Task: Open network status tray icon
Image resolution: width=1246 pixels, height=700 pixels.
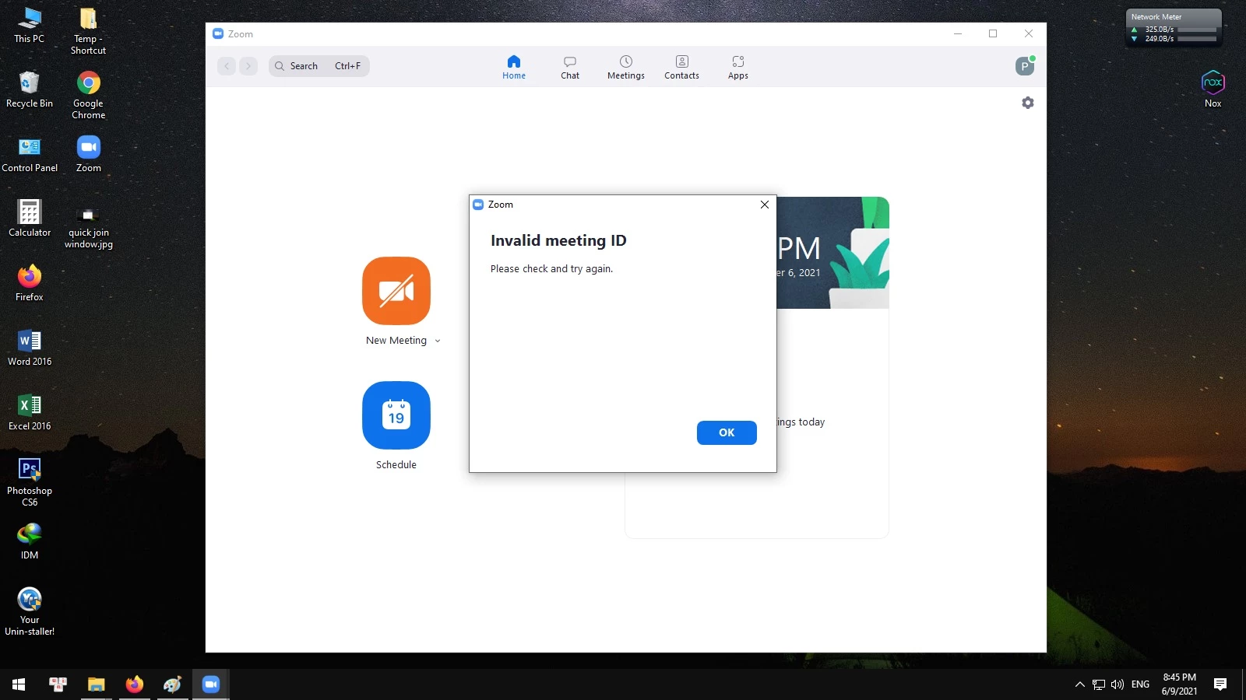Action: (1099, 684)
